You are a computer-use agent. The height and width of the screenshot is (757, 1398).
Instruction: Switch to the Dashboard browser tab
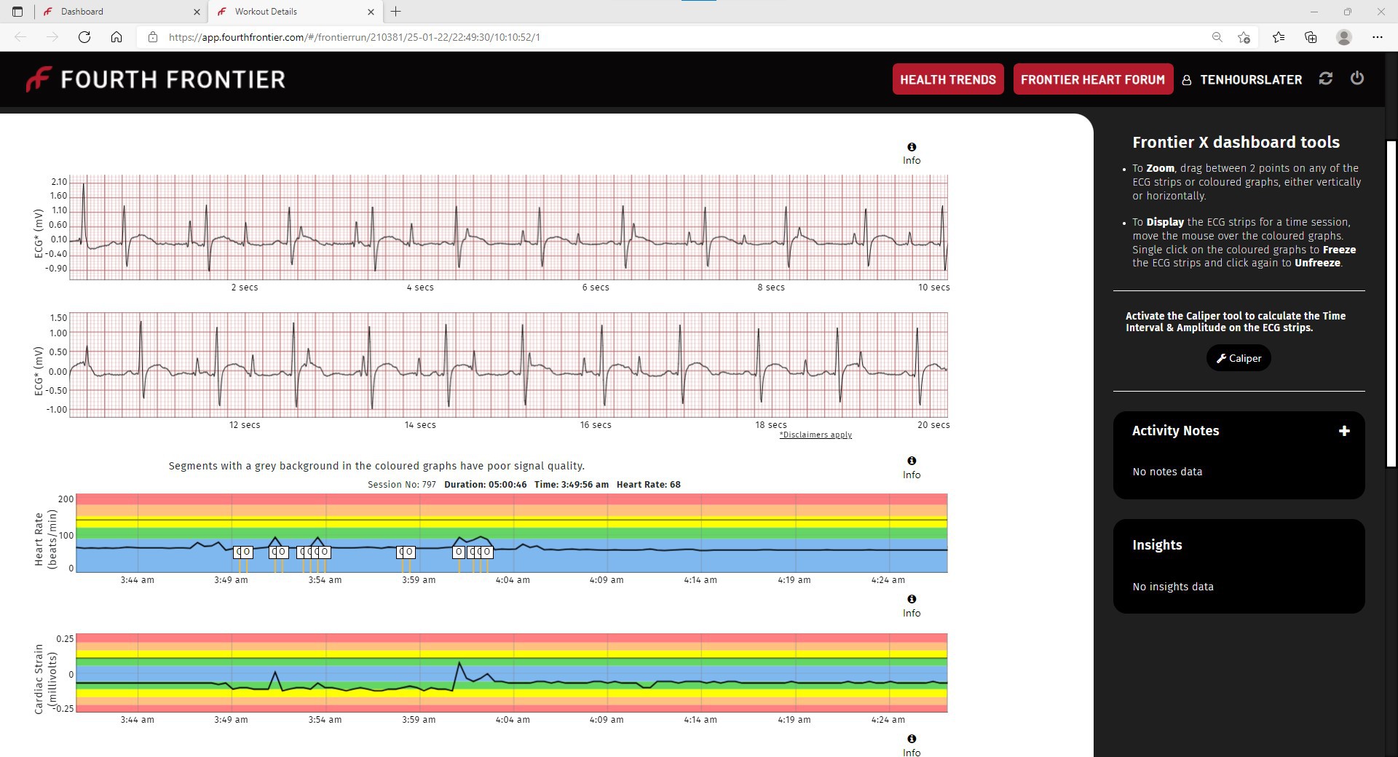point(121,12)
